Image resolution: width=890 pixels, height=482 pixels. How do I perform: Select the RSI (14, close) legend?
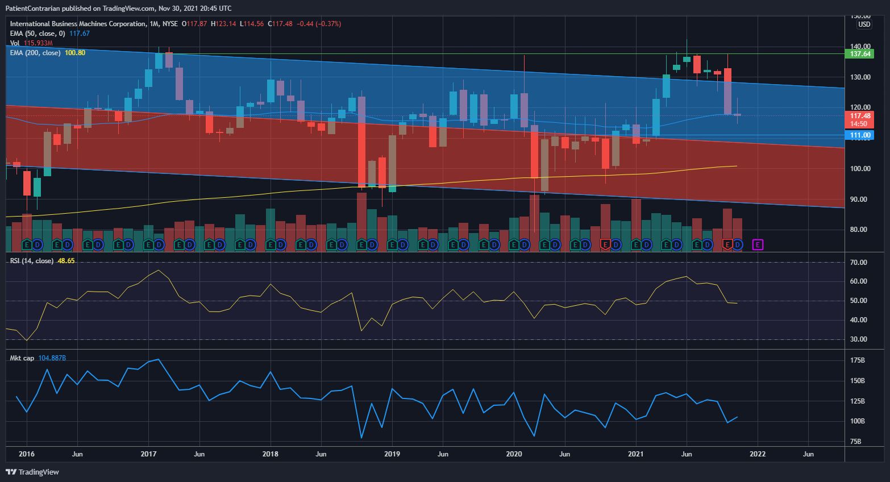tap(32, 261)
